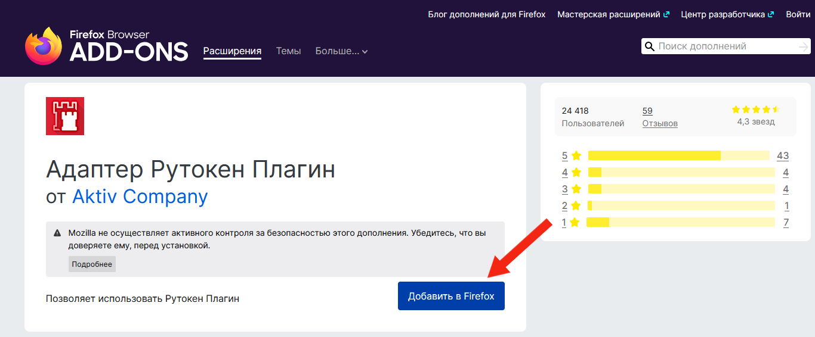Image resolution: width=815 pixels, height=337 pixels.
Task: Click the Войти login link
Action: 798,14
